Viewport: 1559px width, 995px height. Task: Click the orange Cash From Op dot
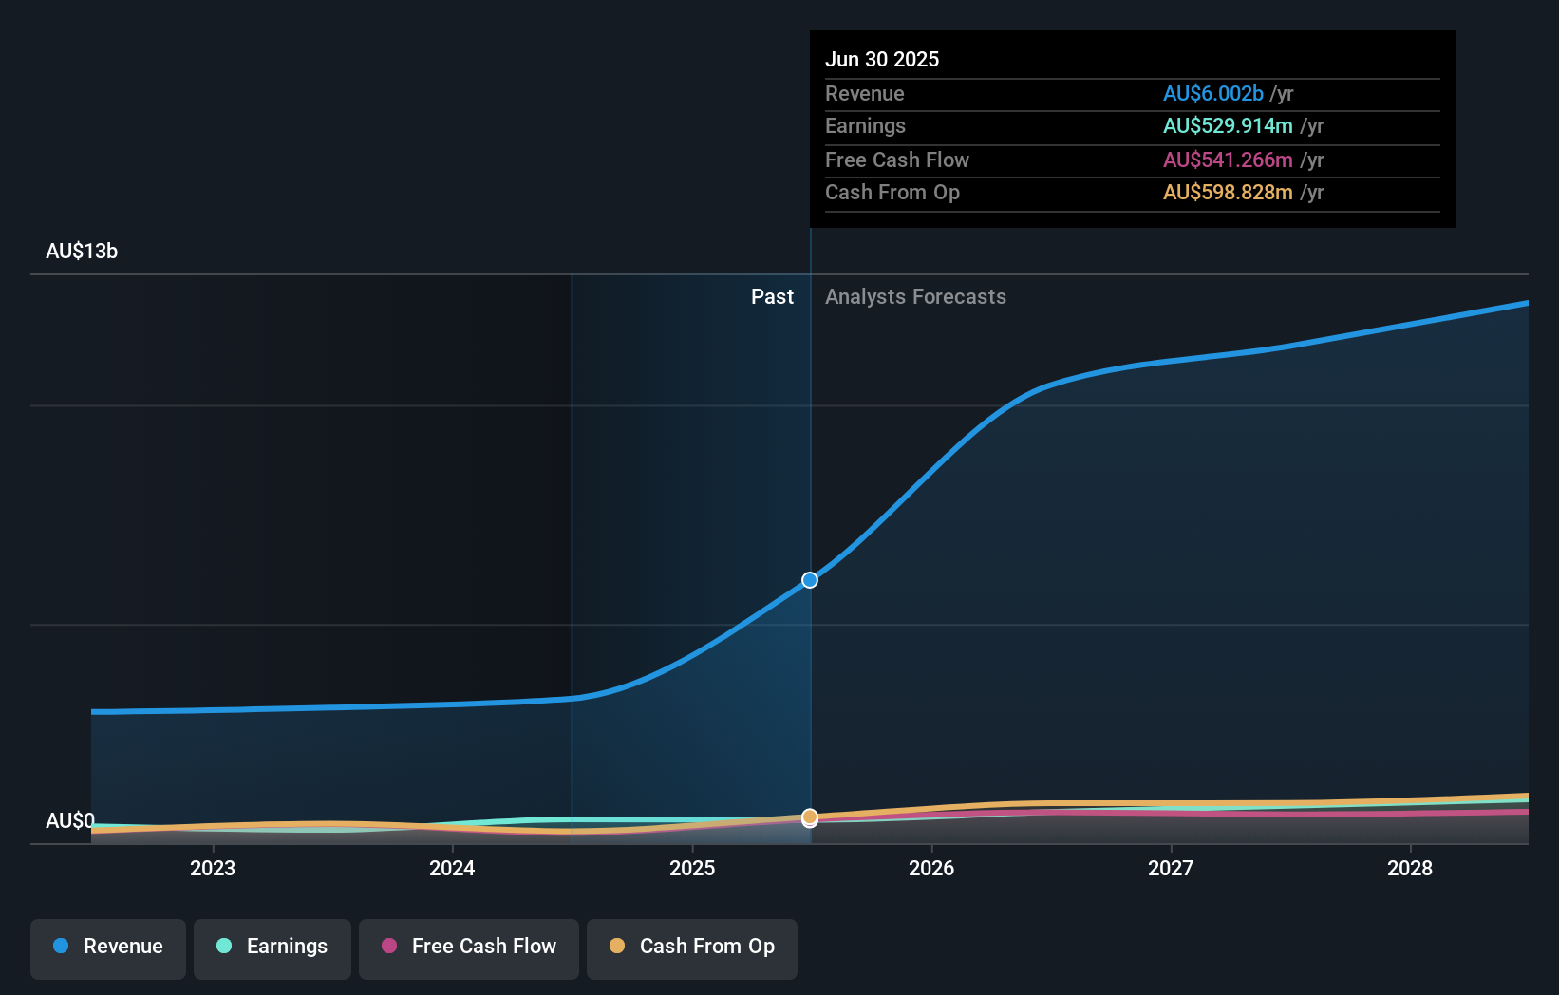(617, 946)
